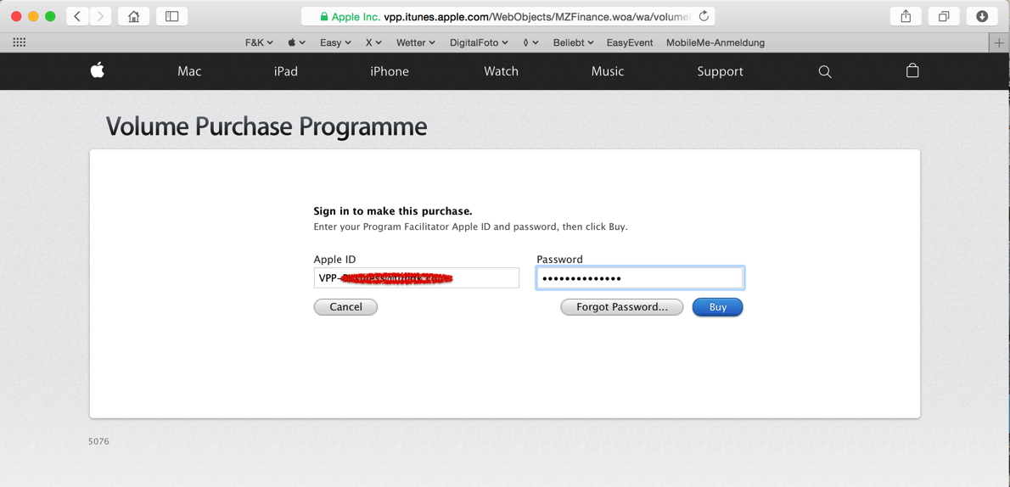Open the iPad section

pyautogui.click(x=286, y=71)
